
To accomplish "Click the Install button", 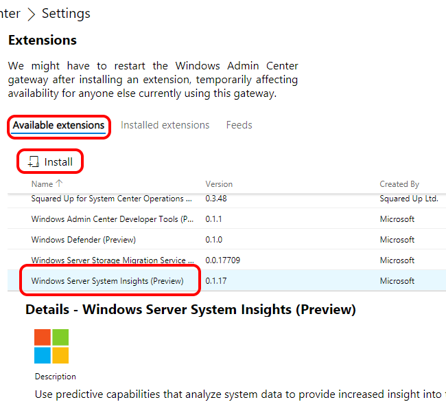I will 50,161.
